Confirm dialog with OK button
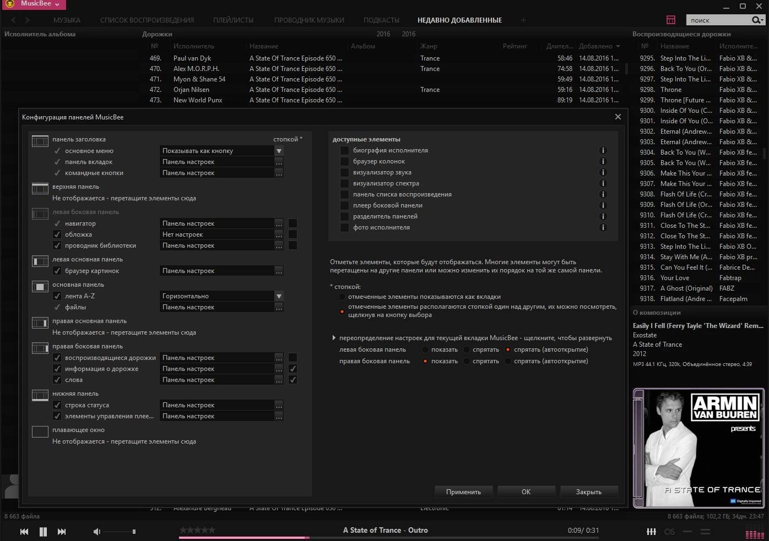Viewport: 769px width, 541px height. coord(526,492)
